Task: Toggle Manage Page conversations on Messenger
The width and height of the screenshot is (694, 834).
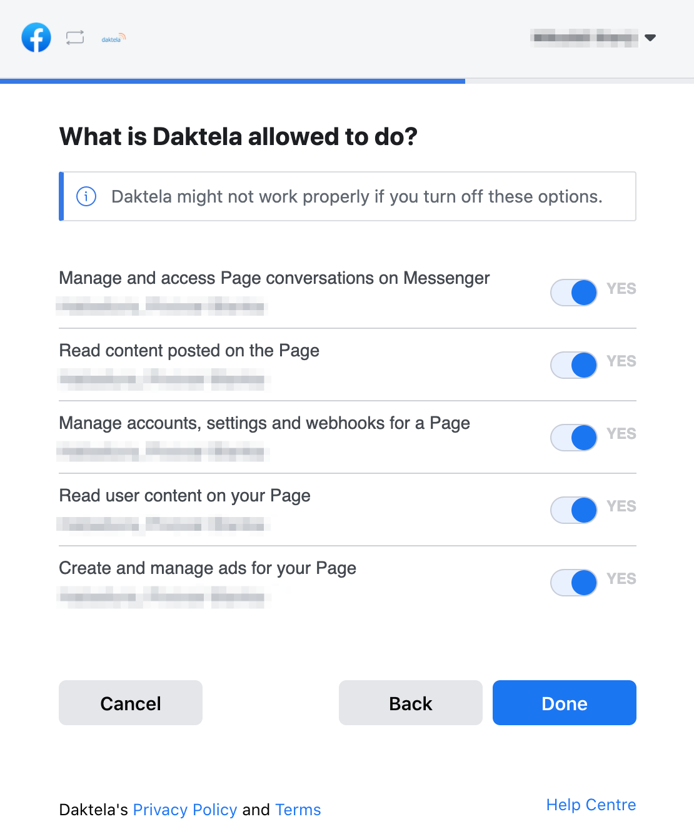Action: coord(574,293)
